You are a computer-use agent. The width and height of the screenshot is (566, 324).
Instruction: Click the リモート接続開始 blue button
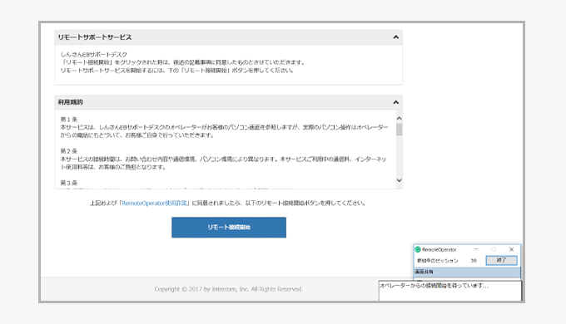coord(229,228)
